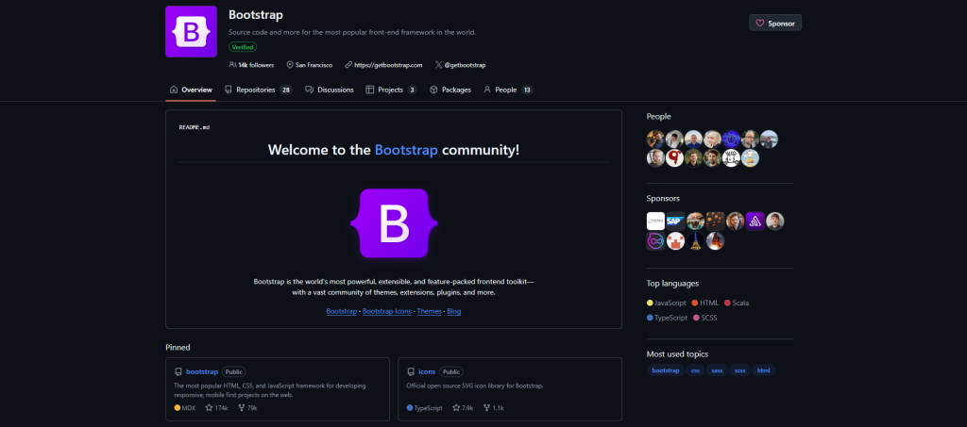The width and height of the screenshot is (967, 427).
Task: Click the repository icon beside icons pinned repo
Action: point(411,371)
